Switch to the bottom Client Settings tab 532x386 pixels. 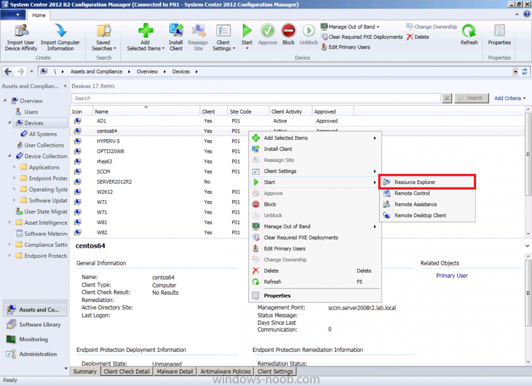coord(275,371)
